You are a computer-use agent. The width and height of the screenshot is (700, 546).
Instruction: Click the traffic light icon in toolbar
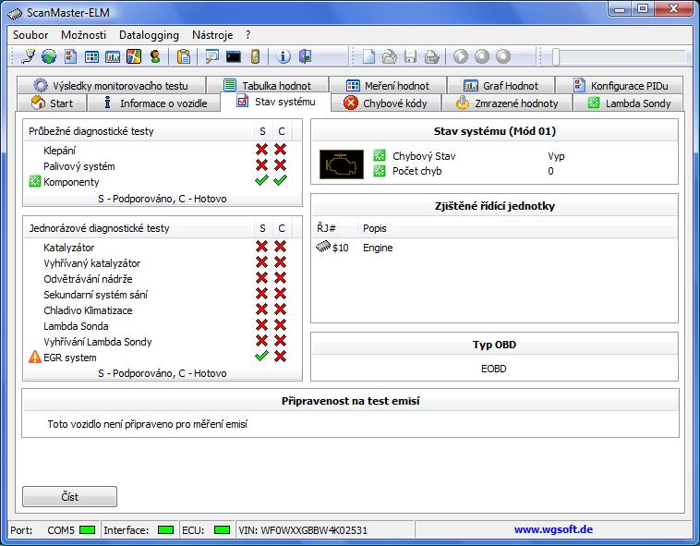[x=154, y=56]
